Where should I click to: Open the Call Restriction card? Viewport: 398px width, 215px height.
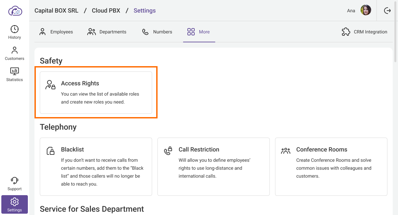coord(213,167)
